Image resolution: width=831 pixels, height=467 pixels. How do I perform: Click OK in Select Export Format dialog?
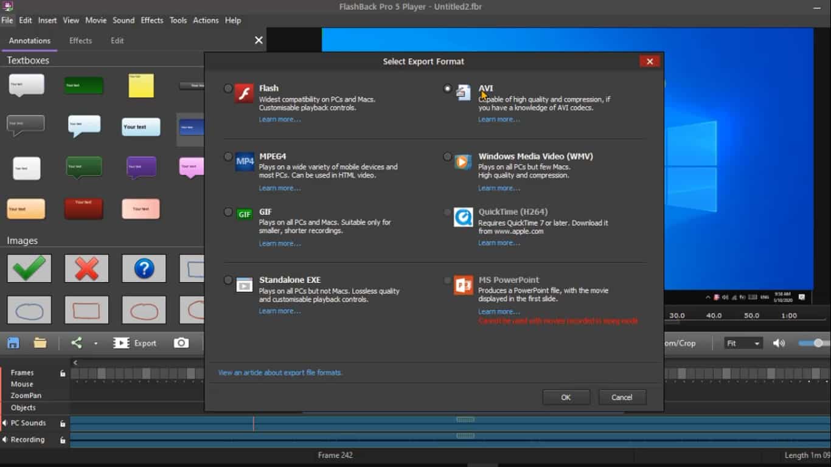tap(566, 397)
